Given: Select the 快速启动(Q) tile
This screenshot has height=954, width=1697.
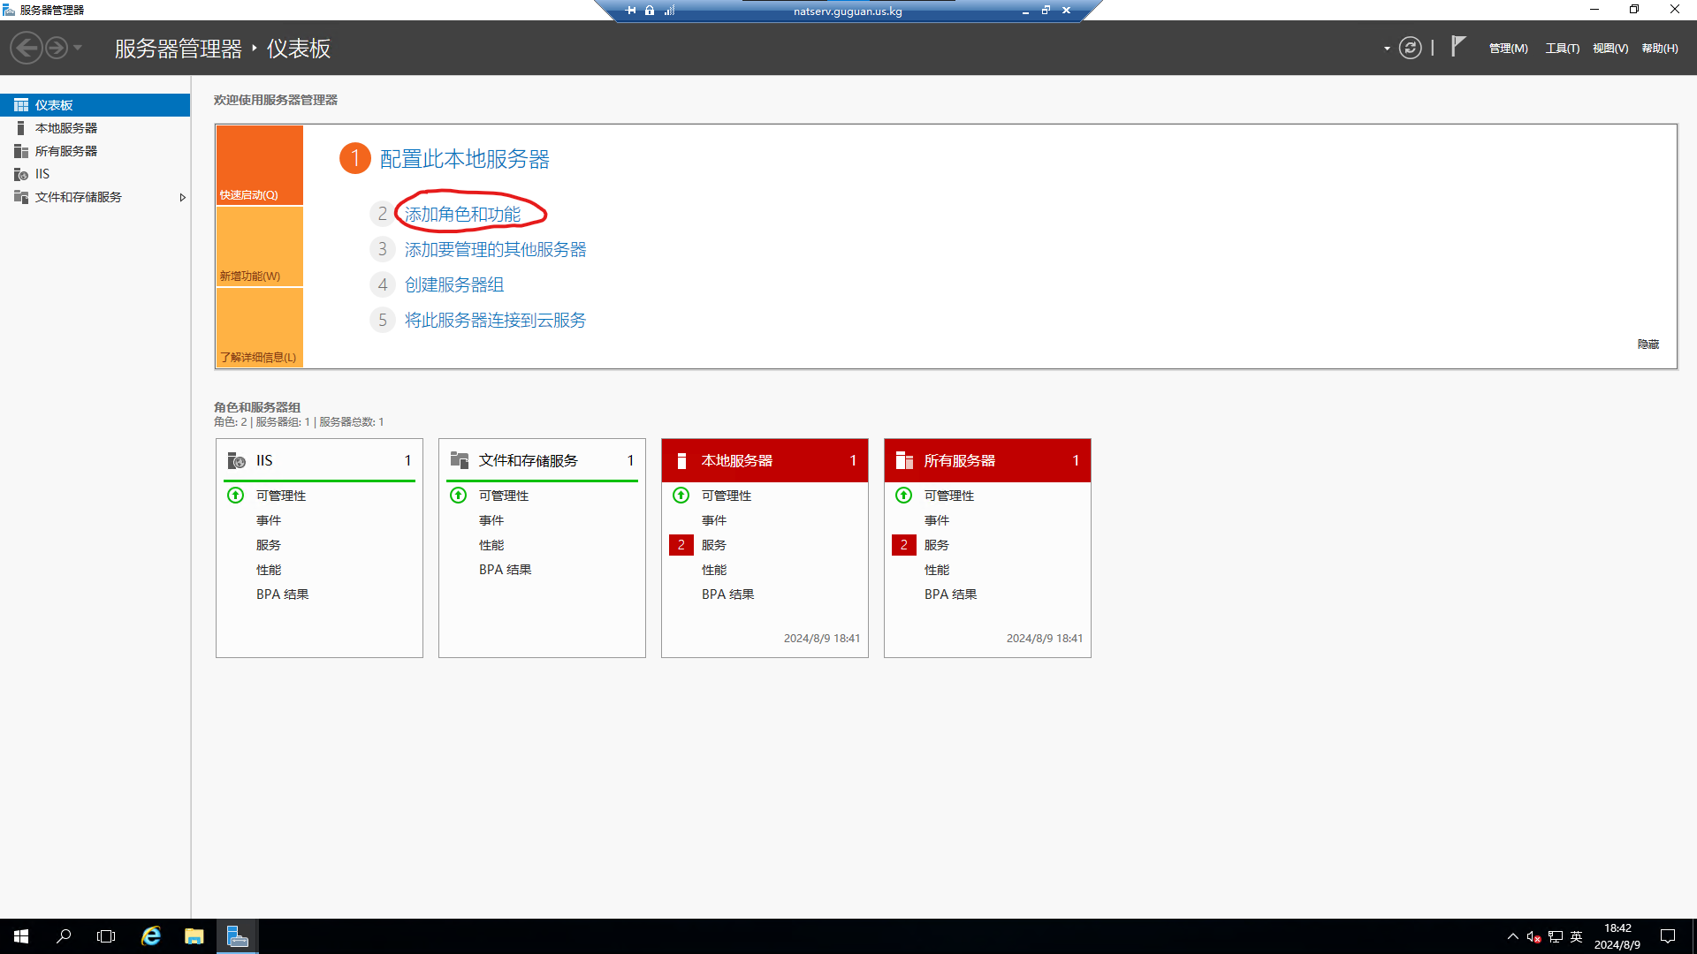Looking at the screenshot, I should point(260,165).
